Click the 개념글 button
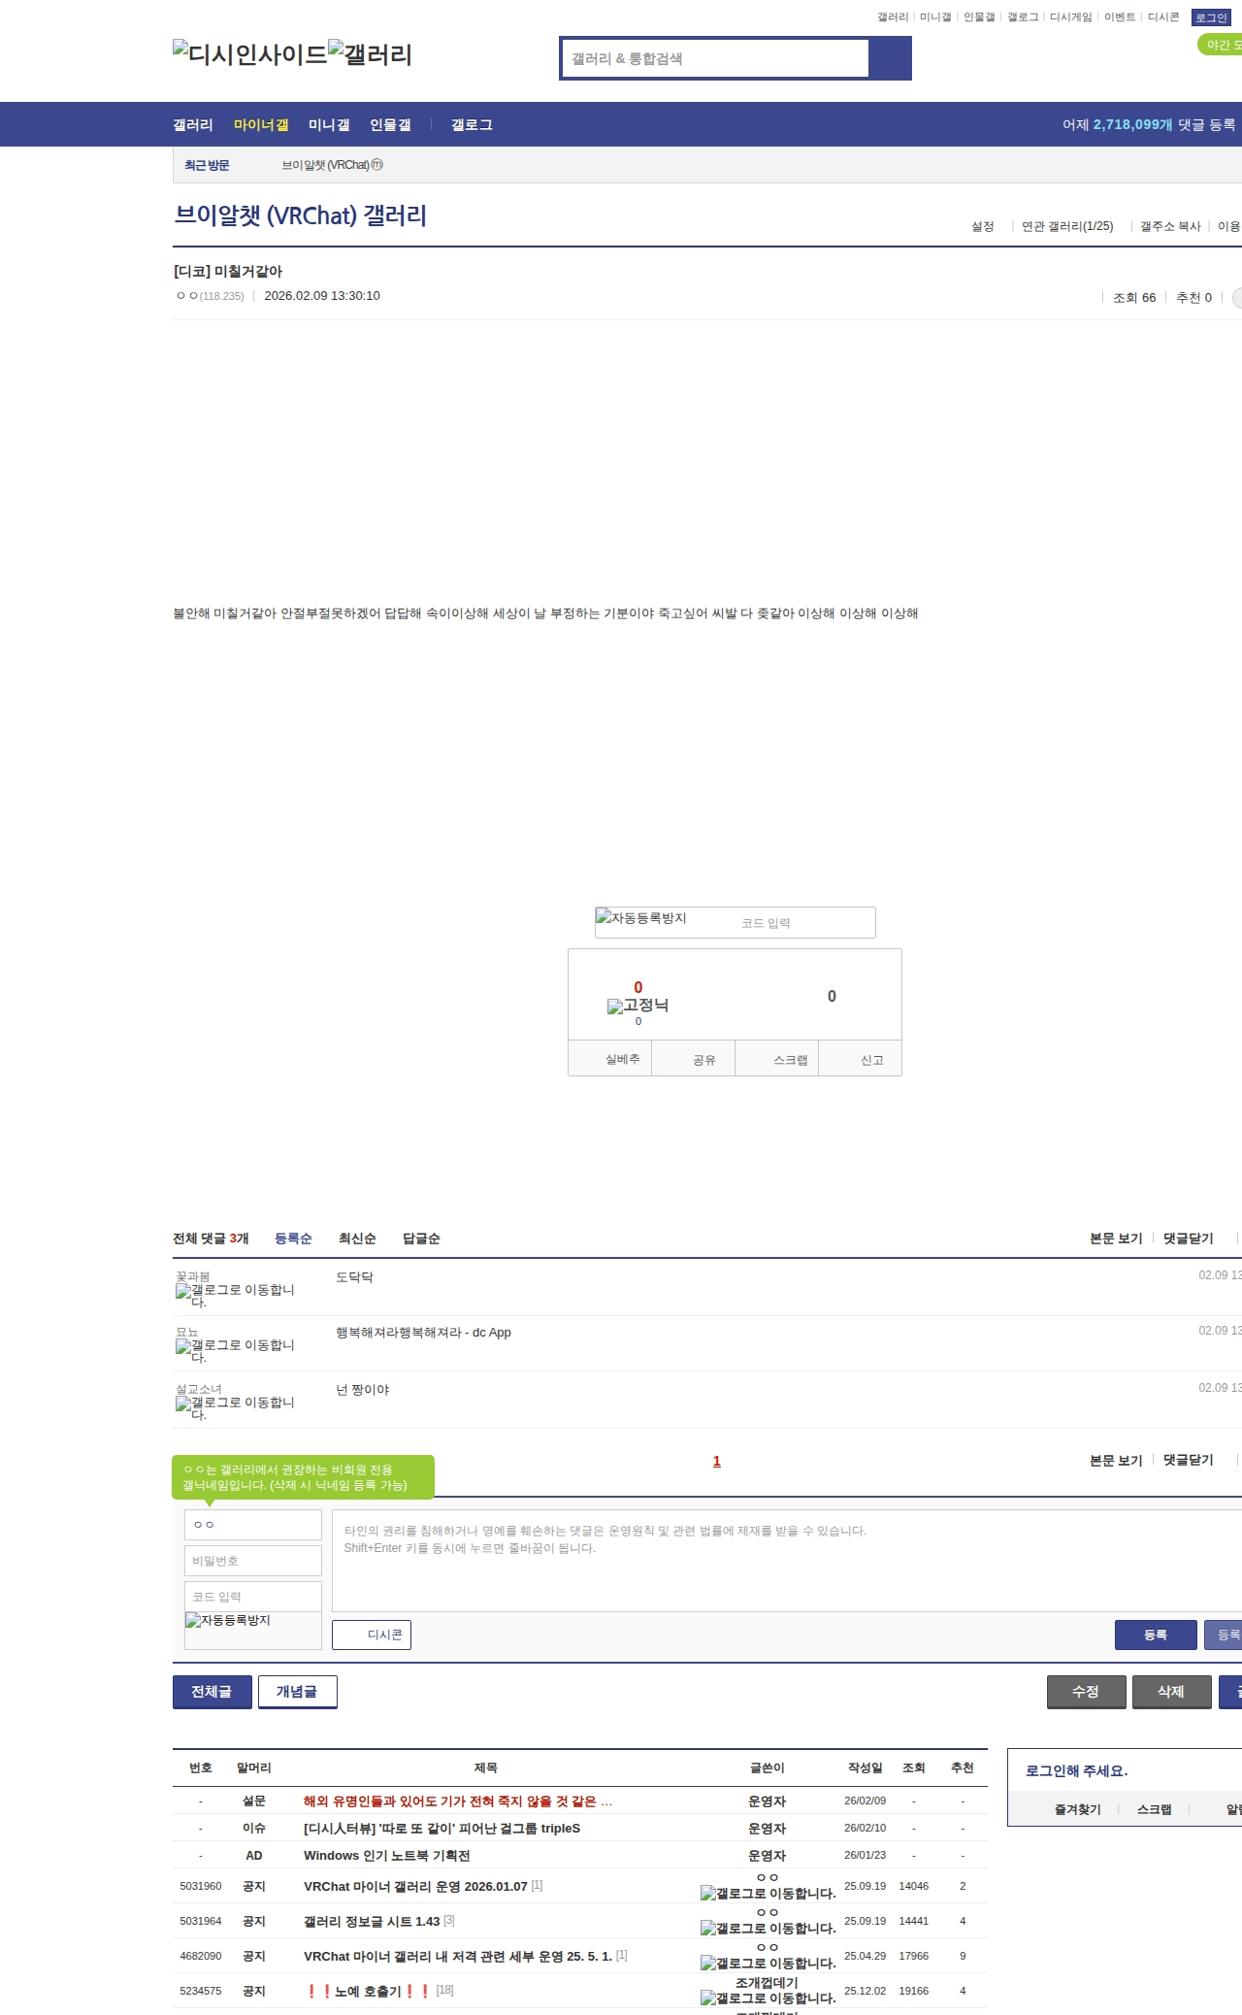Image resolution: width=1242 pixels, height=2015 pixels. (298, 1692)
